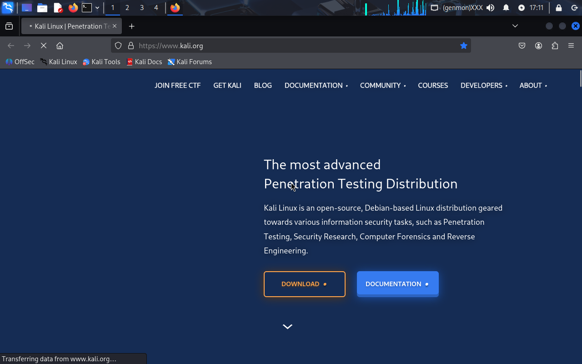Click the URL address bar

(291, 45)
